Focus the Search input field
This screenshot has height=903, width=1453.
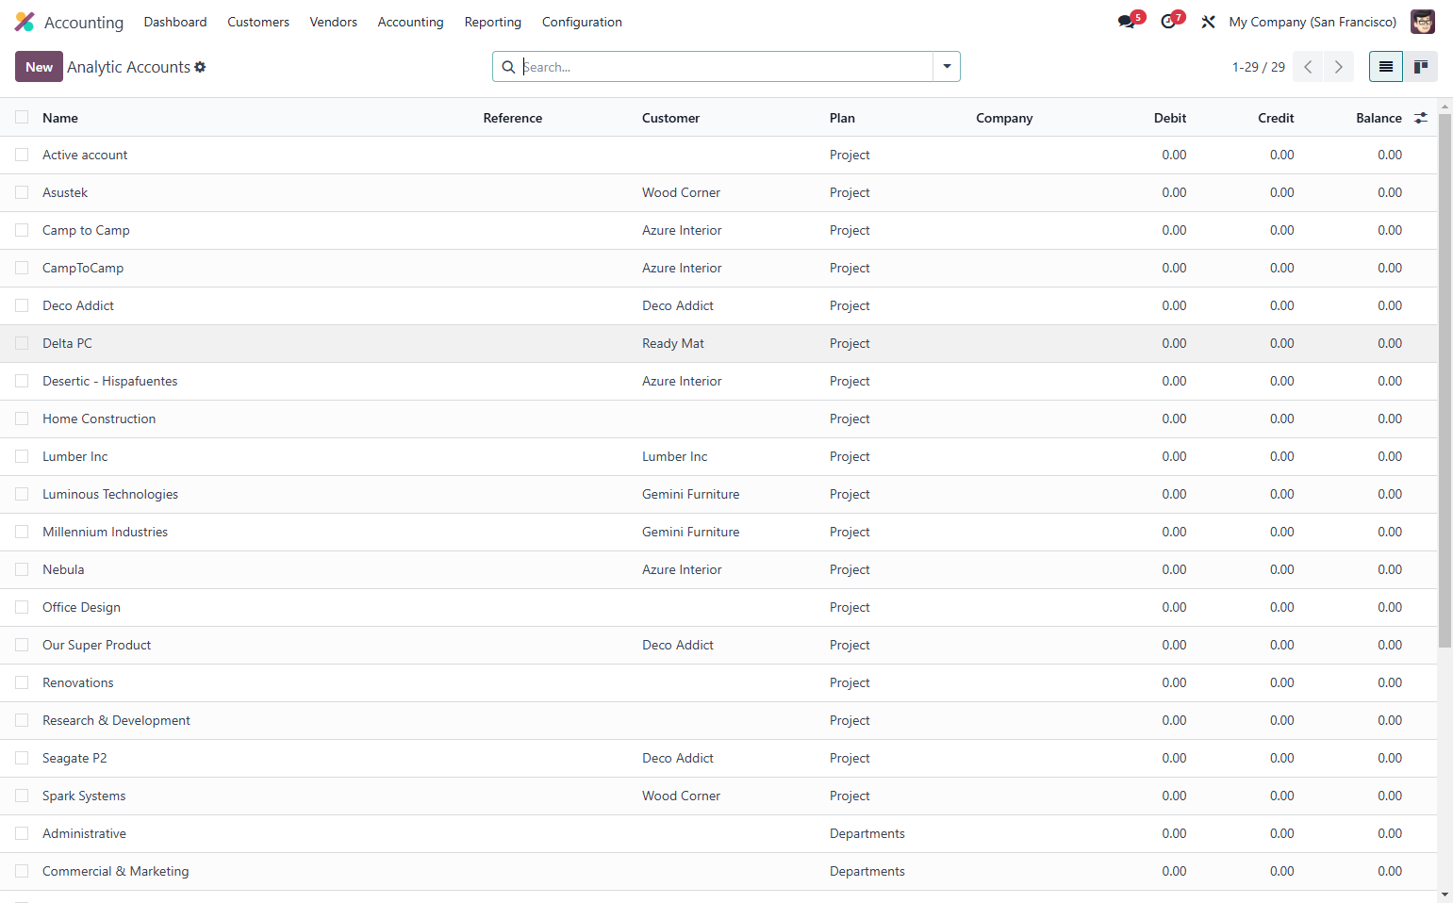pos(726,67)
